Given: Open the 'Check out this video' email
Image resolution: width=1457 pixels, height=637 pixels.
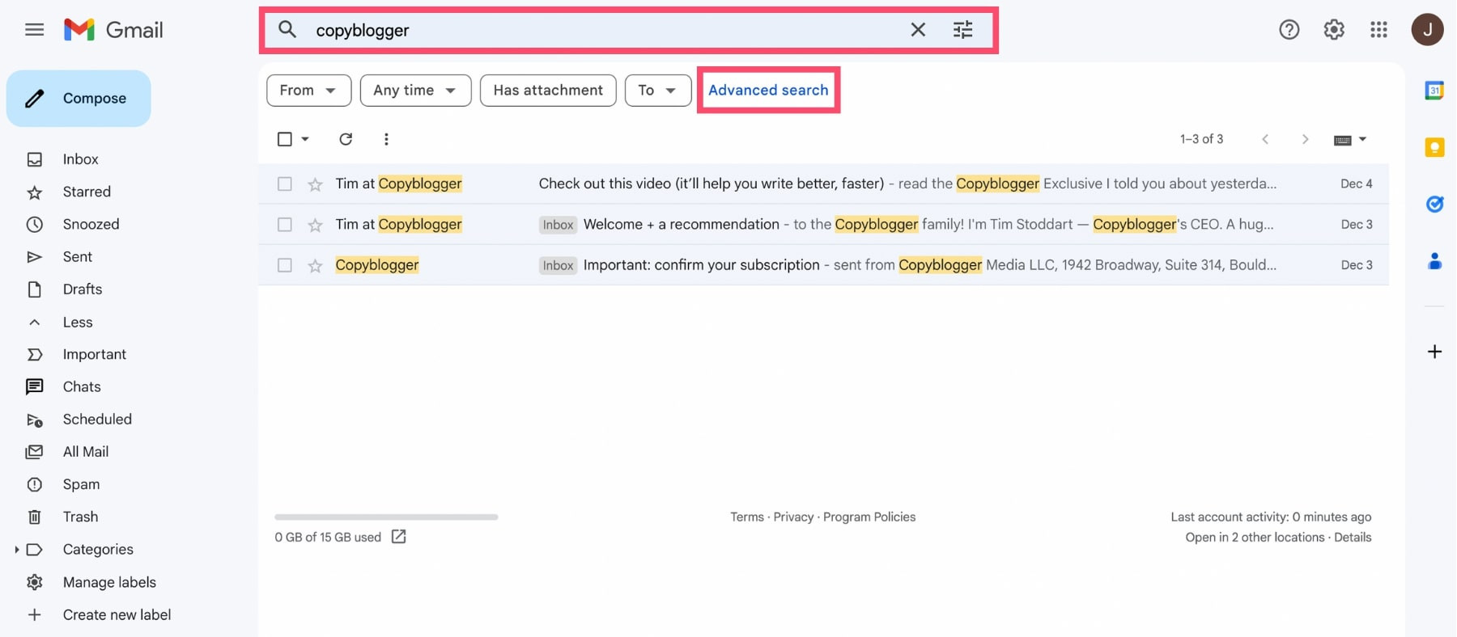Looking at the screenshot, I should pos(823,184).
